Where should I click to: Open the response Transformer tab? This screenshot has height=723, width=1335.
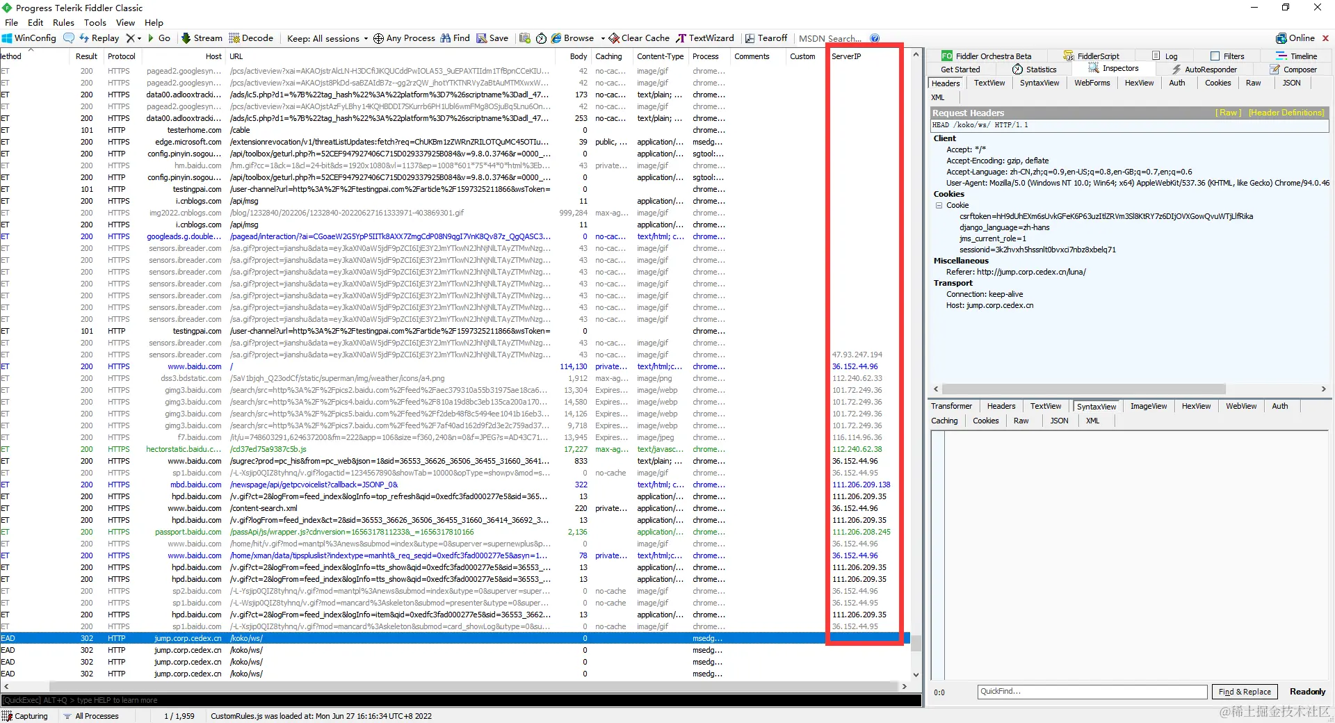pos(951,406)
